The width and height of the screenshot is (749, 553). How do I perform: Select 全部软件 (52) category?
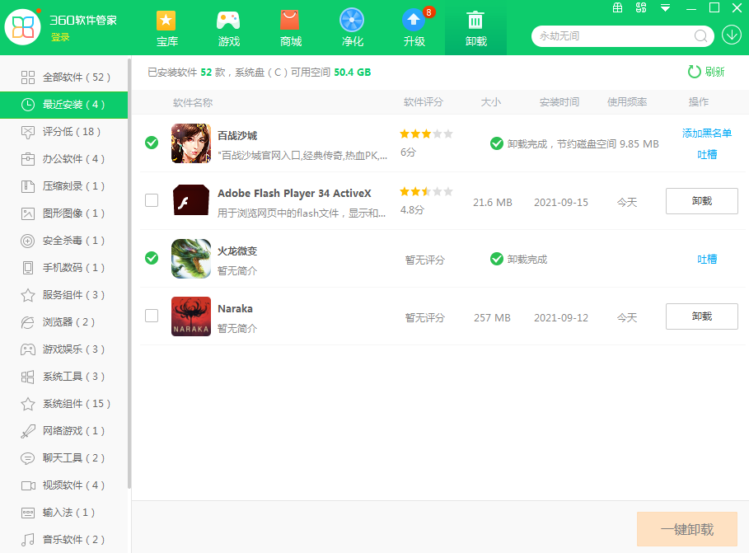(64, 77)
